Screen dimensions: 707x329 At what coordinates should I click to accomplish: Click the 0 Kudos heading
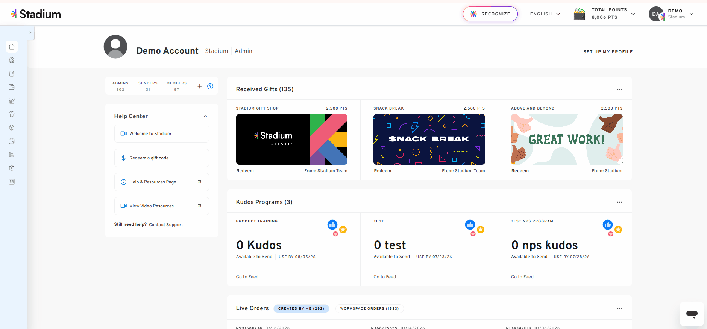coord(259,245)
